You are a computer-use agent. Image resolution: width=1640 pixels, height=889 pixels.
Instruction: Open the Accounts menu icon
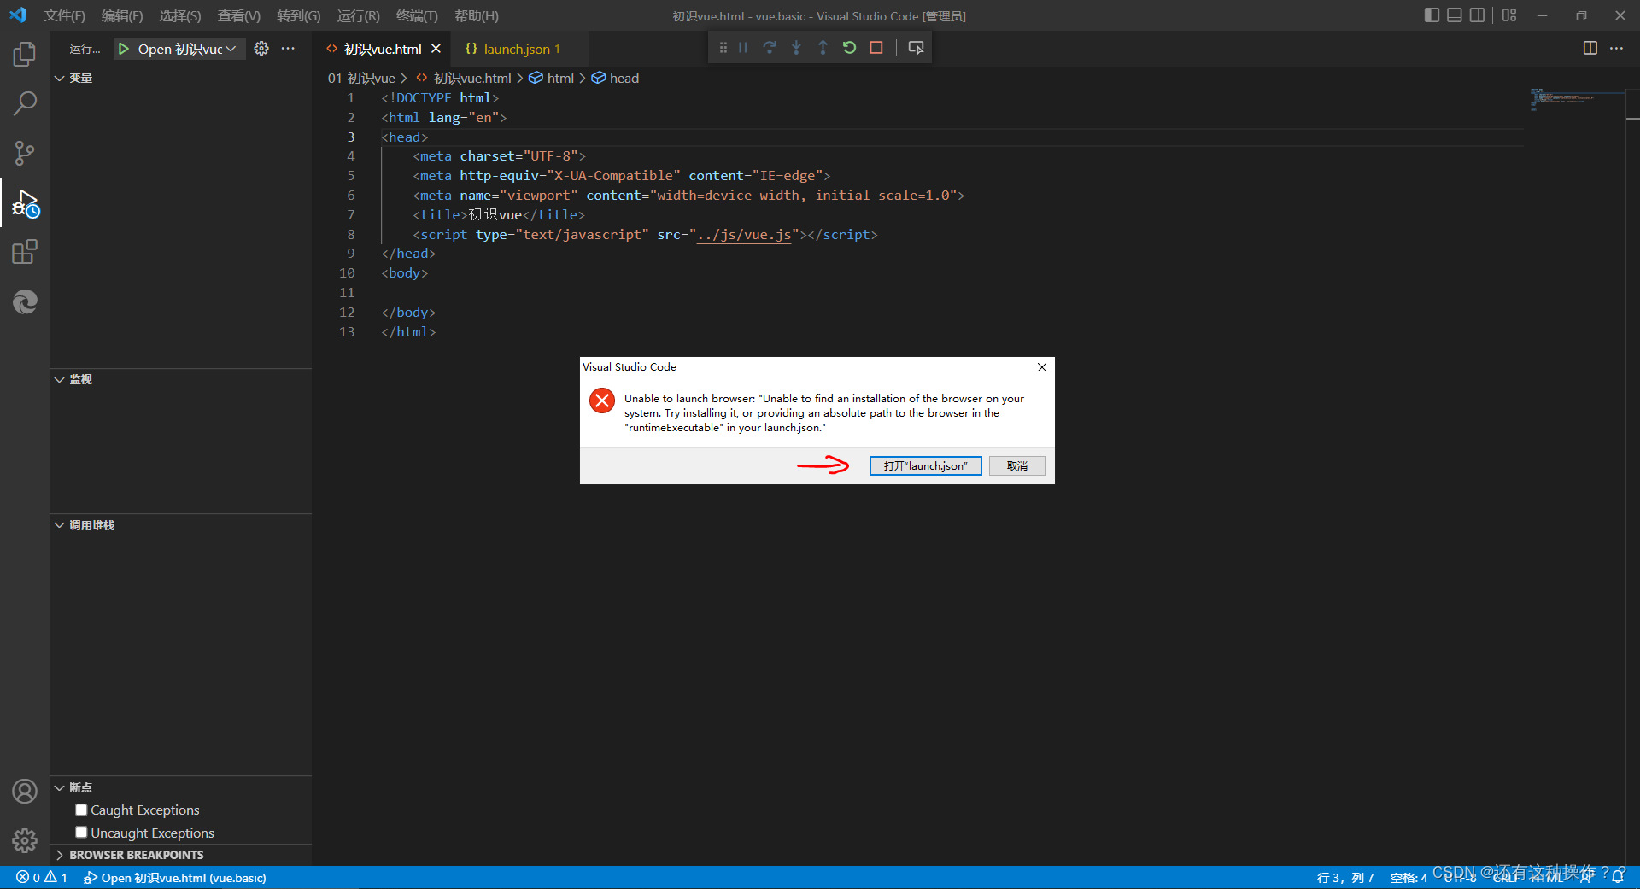25,792
